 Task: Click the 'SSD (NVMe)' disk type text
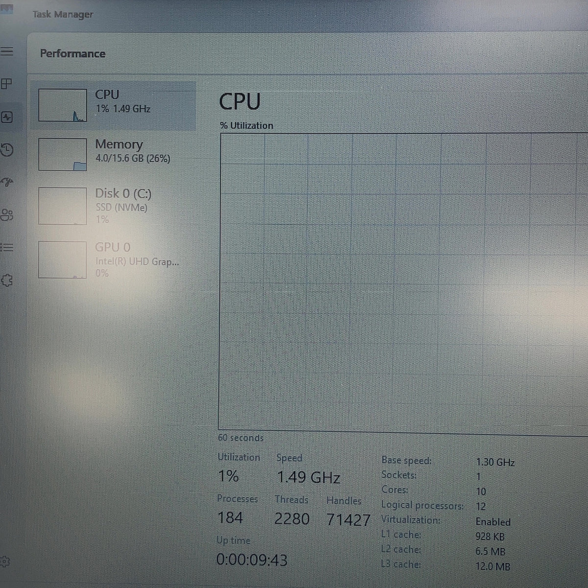(121, 207)
